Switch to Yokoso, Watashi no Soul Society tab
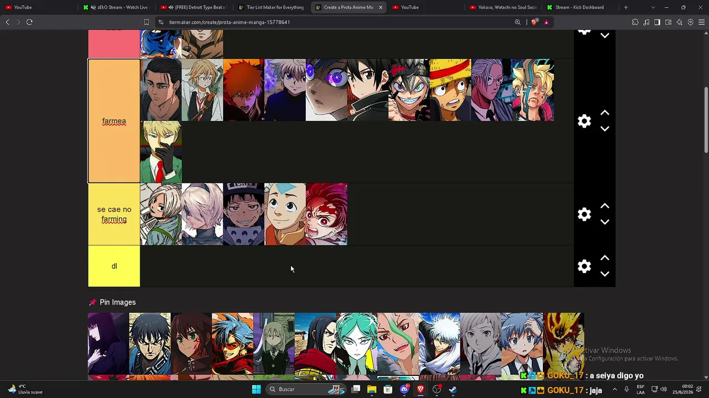The width and height of the screenshot is (709, 398). pos(504,7)
